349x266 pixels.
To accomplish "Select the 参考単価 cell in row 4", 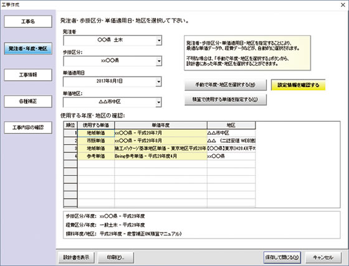I will [x=96, y=156].
